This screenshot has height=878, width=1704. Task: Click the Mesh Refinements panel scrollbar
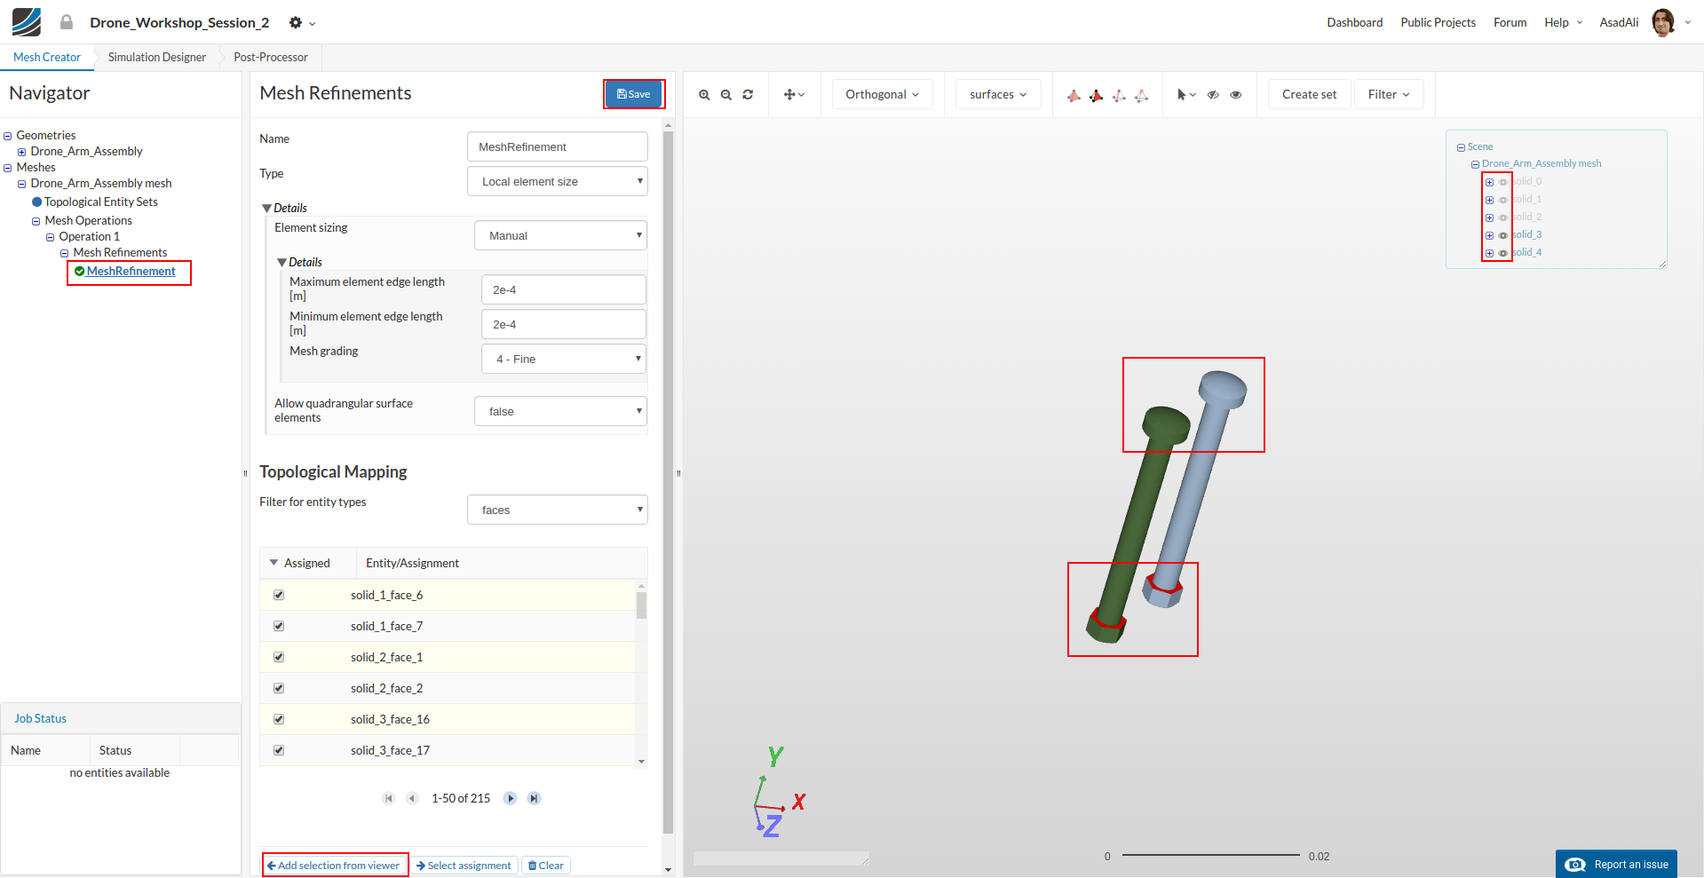668,481
